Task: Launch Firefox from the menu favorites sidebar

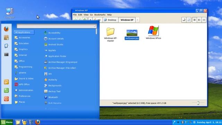Action: (6, 29)
